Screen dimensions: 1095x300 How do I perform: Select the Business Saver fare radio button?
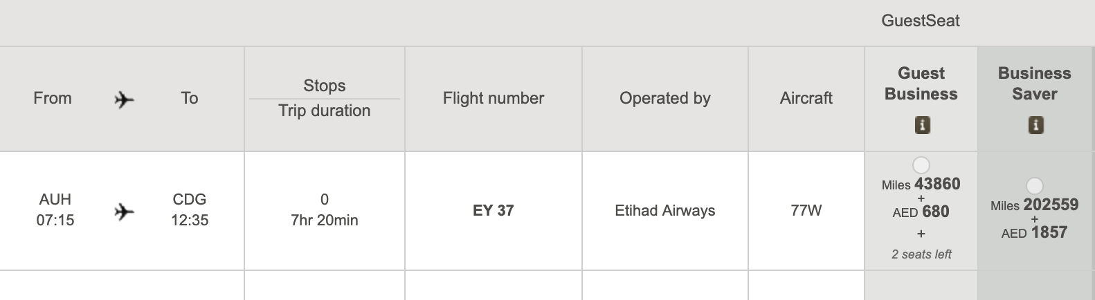[1034, 186]
